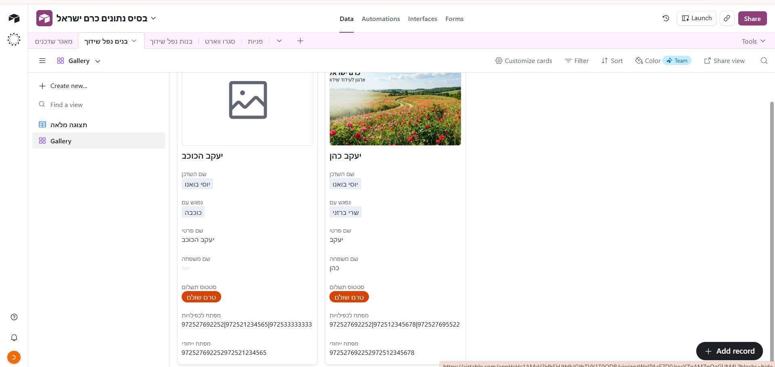Copy base link with chain icon
775x367 pixels.
click(x=727, y=18)
